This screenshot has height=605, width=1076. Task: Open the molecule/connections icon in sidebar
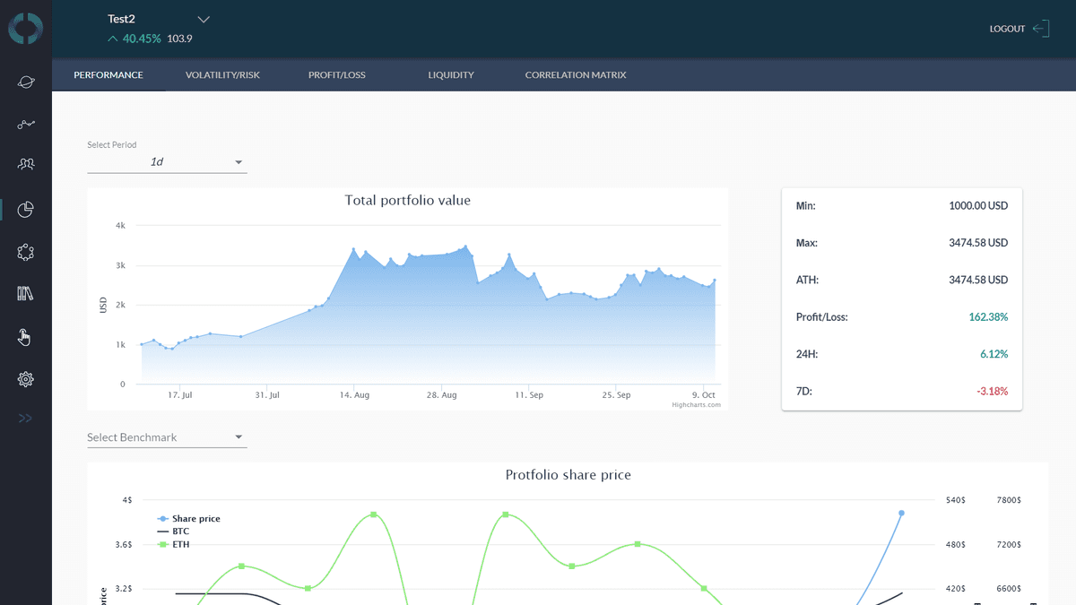tap(26, 252)
